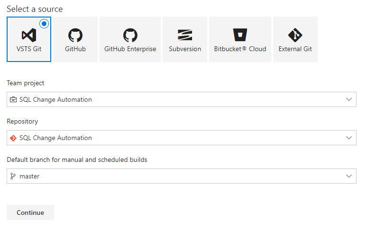Click the briefcase icon in Team project field

click(x=13, y=99)
